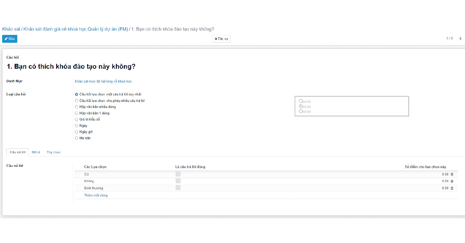Select the 'Ngày giờ' radio option
The width and height of the screenshot is (465, 243).
coord(76,132)
